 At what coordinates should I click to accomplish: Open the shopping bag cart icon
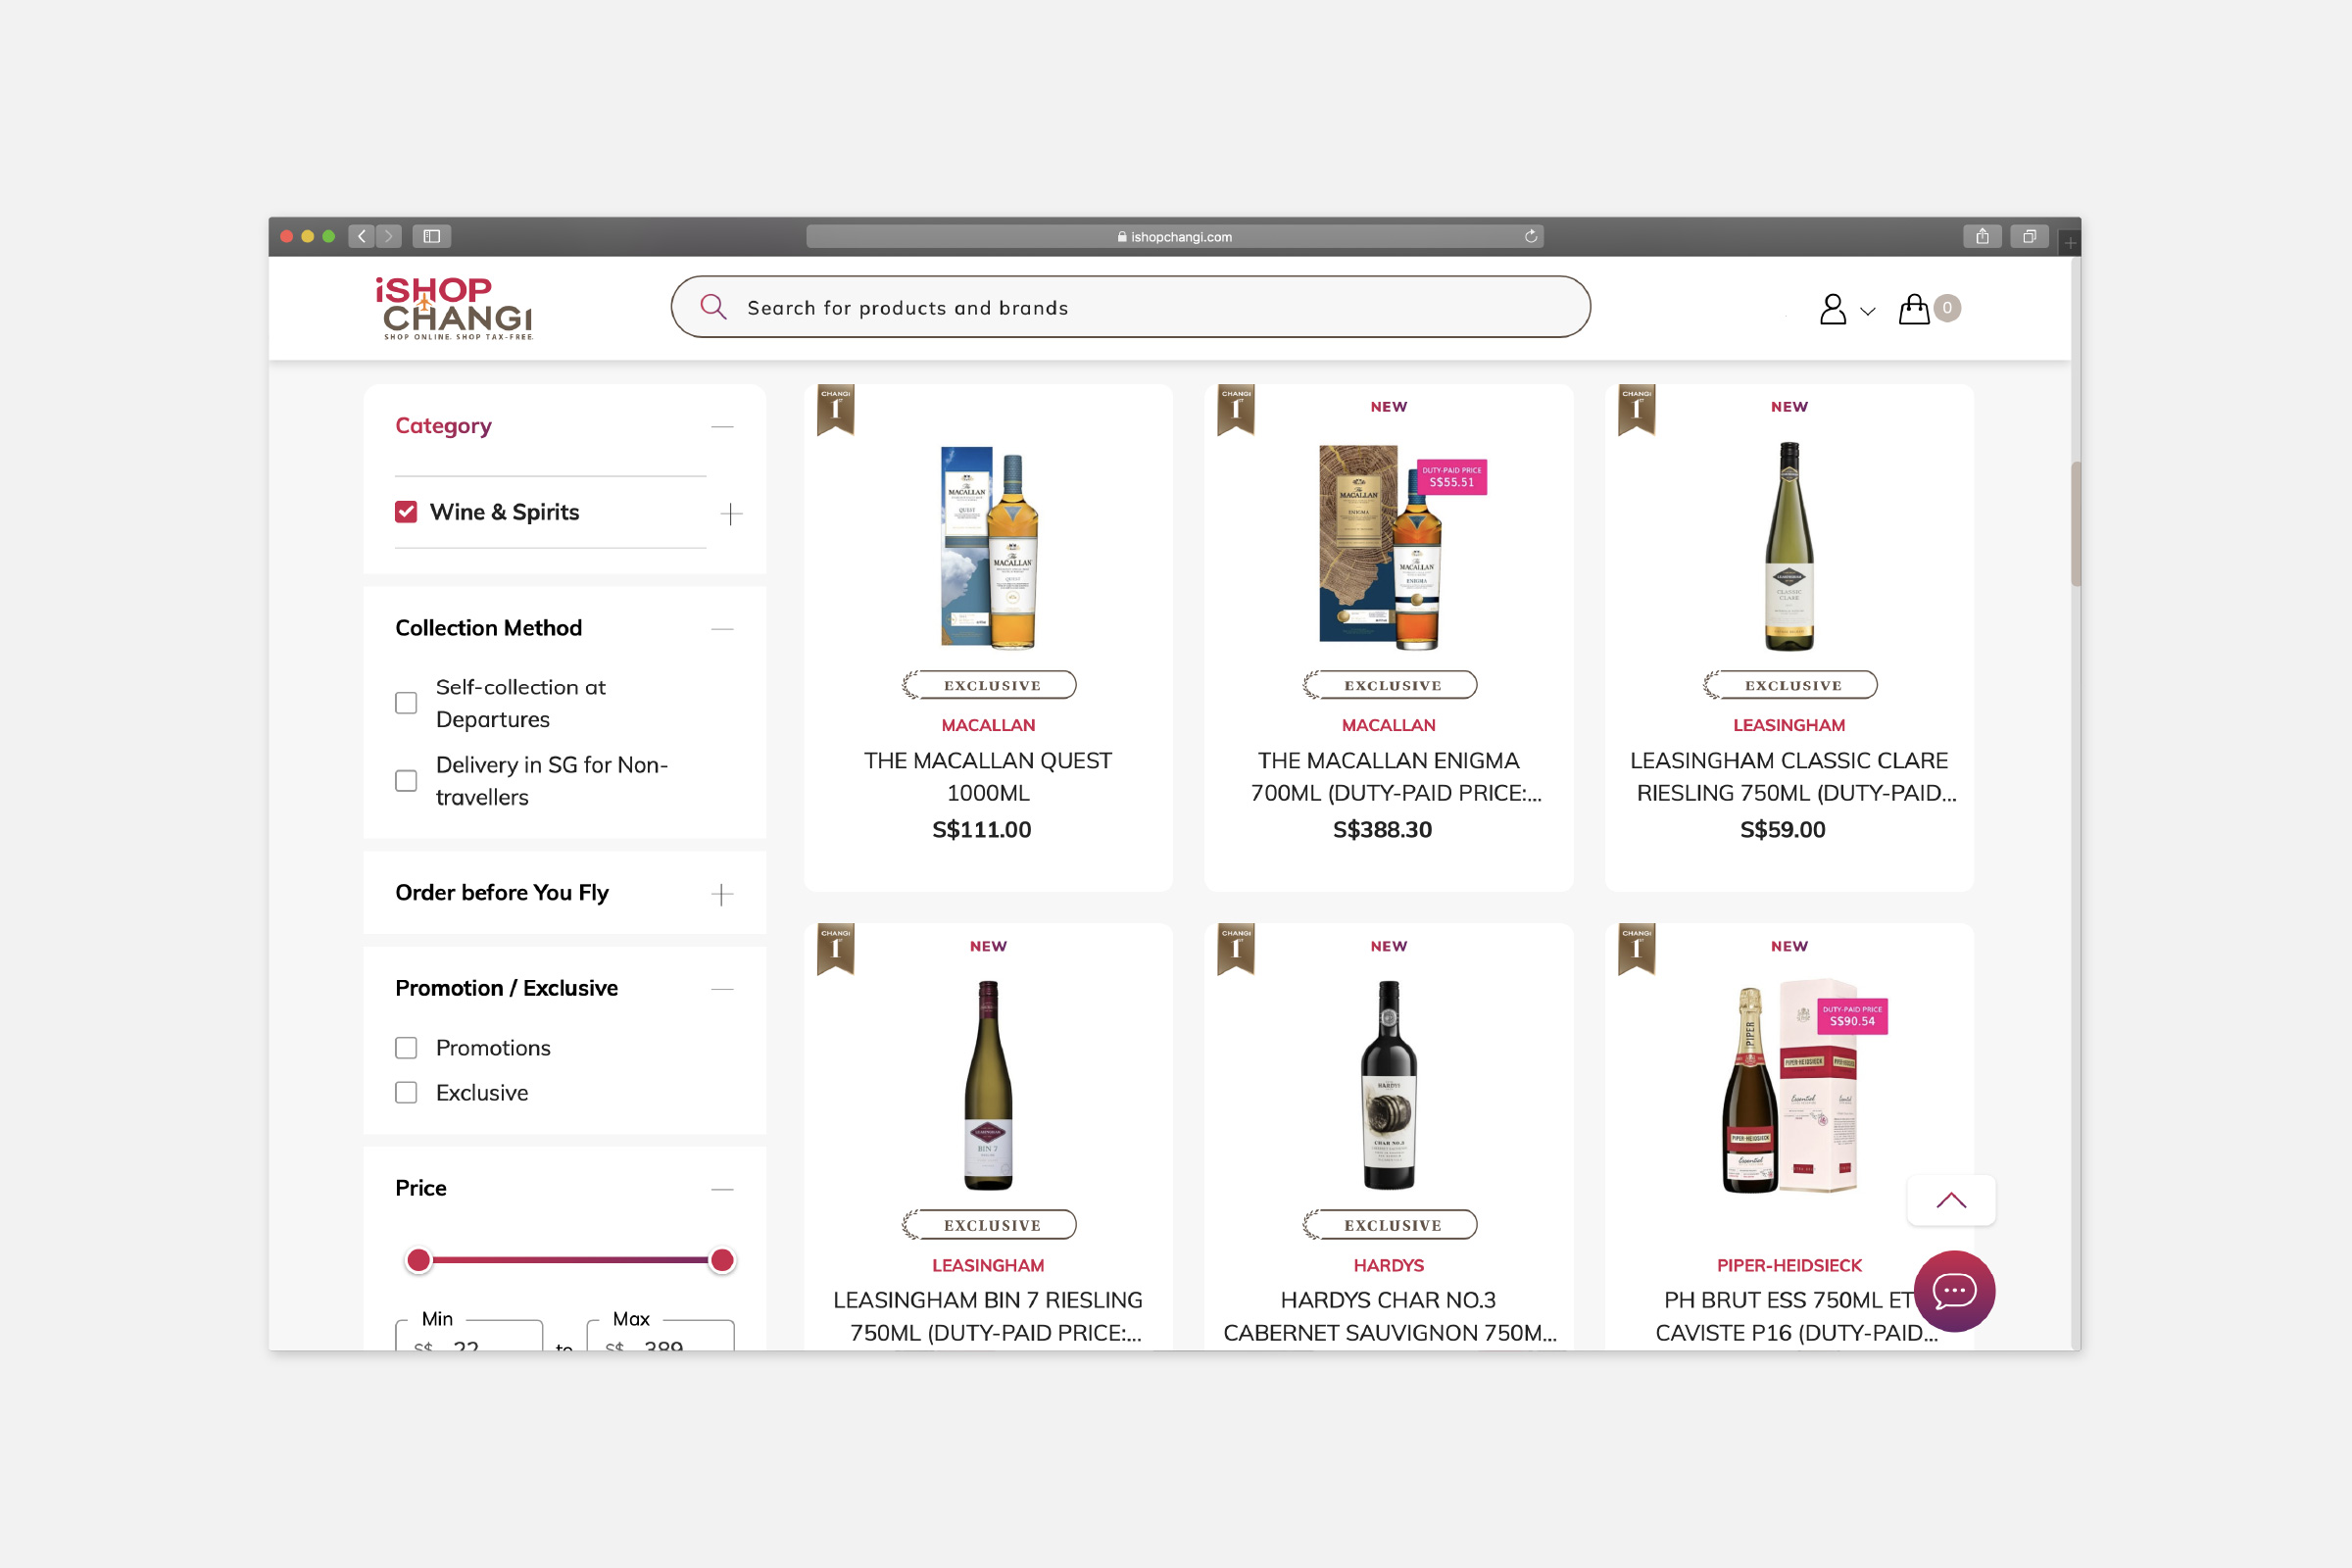[x=1913, y=309]
